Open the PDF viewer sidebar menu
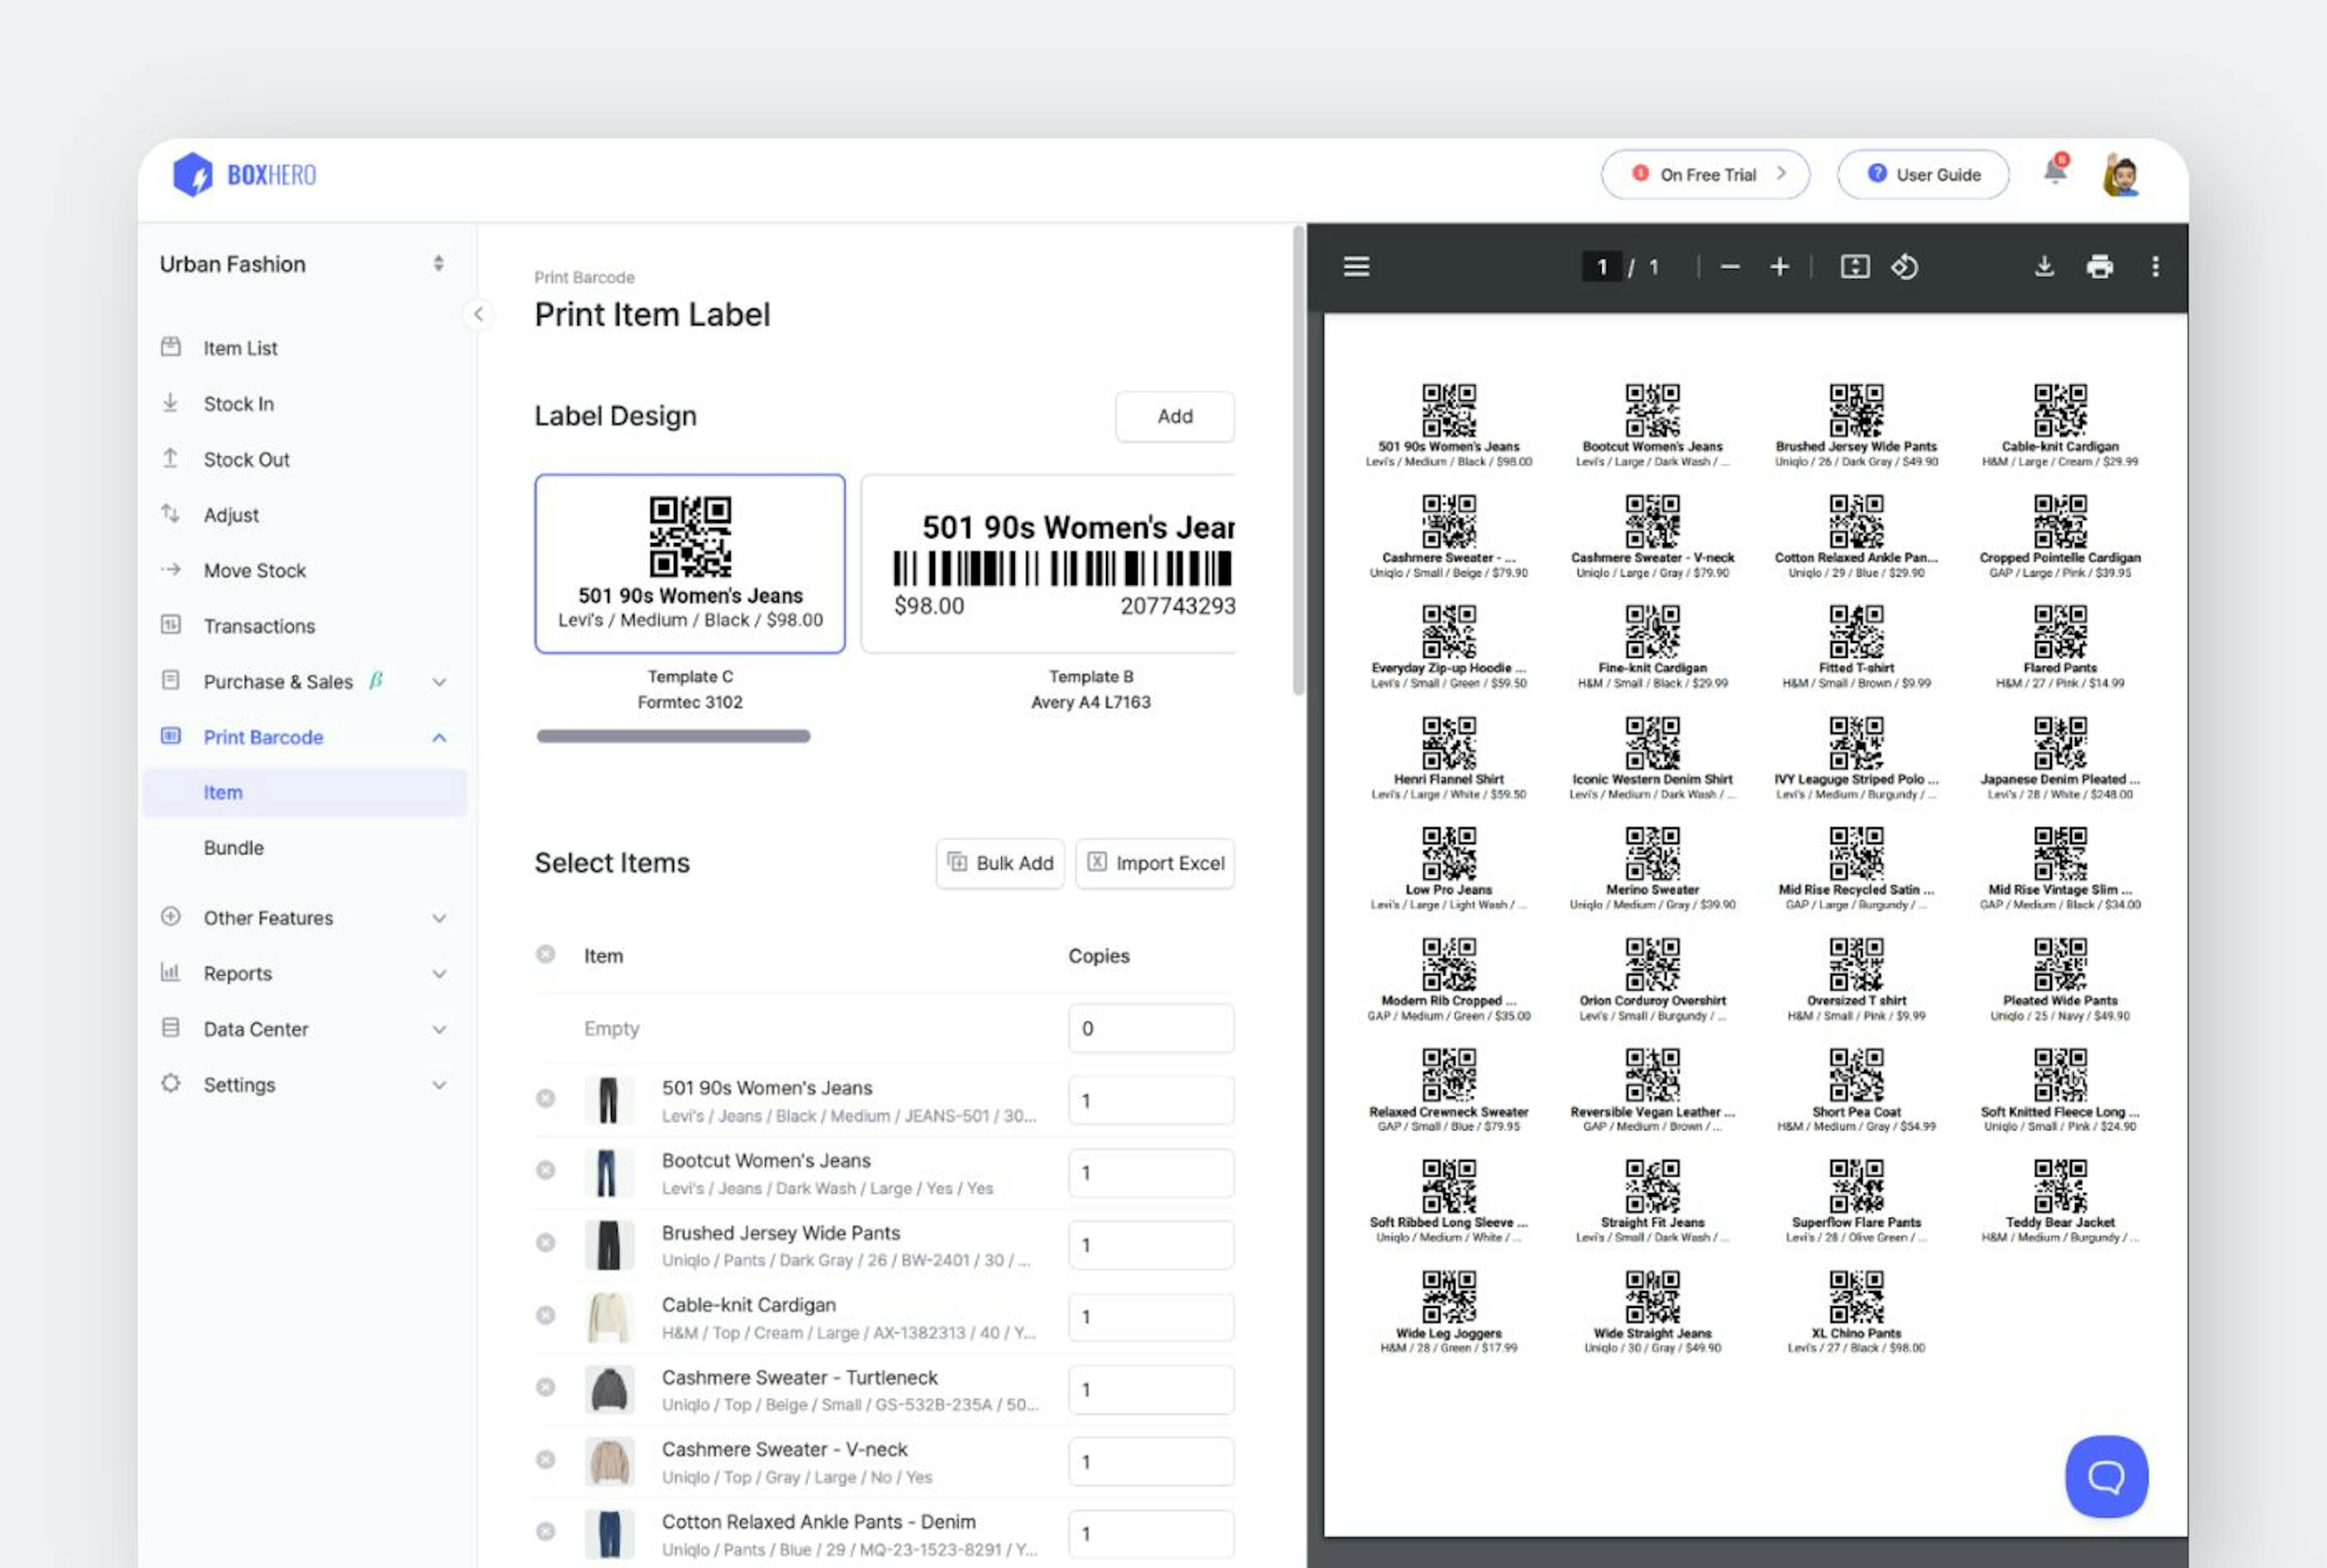Viewport: 2327px width, 1568px height. (1356, 267)
